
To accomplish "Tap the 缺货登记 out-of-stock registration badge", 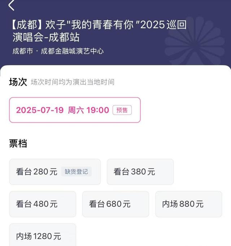I will 76,171.
